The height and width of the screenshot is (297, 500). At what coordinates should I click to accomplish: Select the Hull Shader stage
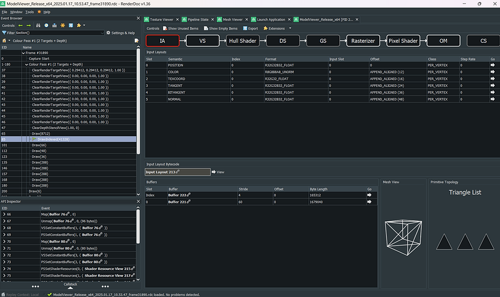point(243,40)
